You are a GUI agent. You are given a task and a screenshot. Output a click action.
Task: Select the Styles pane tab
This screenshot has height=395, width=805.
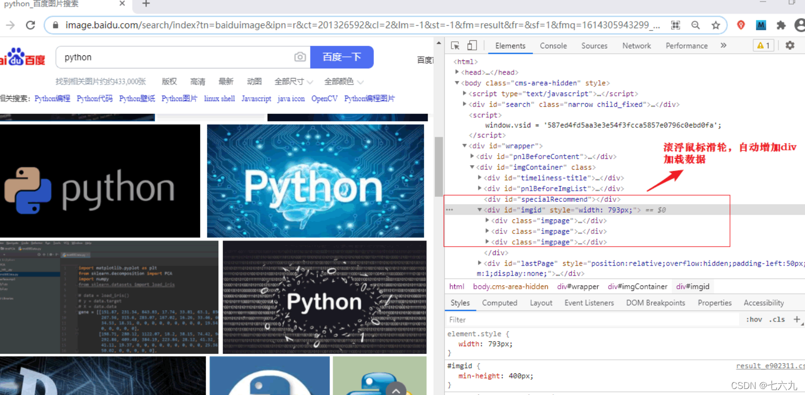point(460,303)
